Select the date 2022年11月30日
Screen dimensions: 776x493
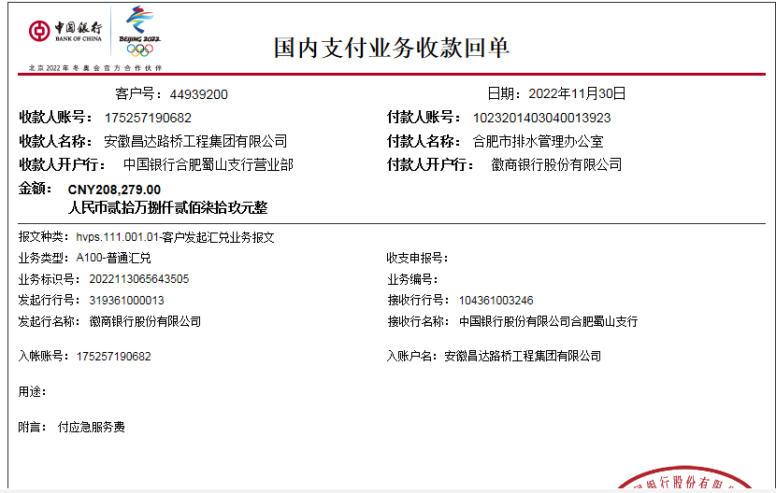[577, 93]
